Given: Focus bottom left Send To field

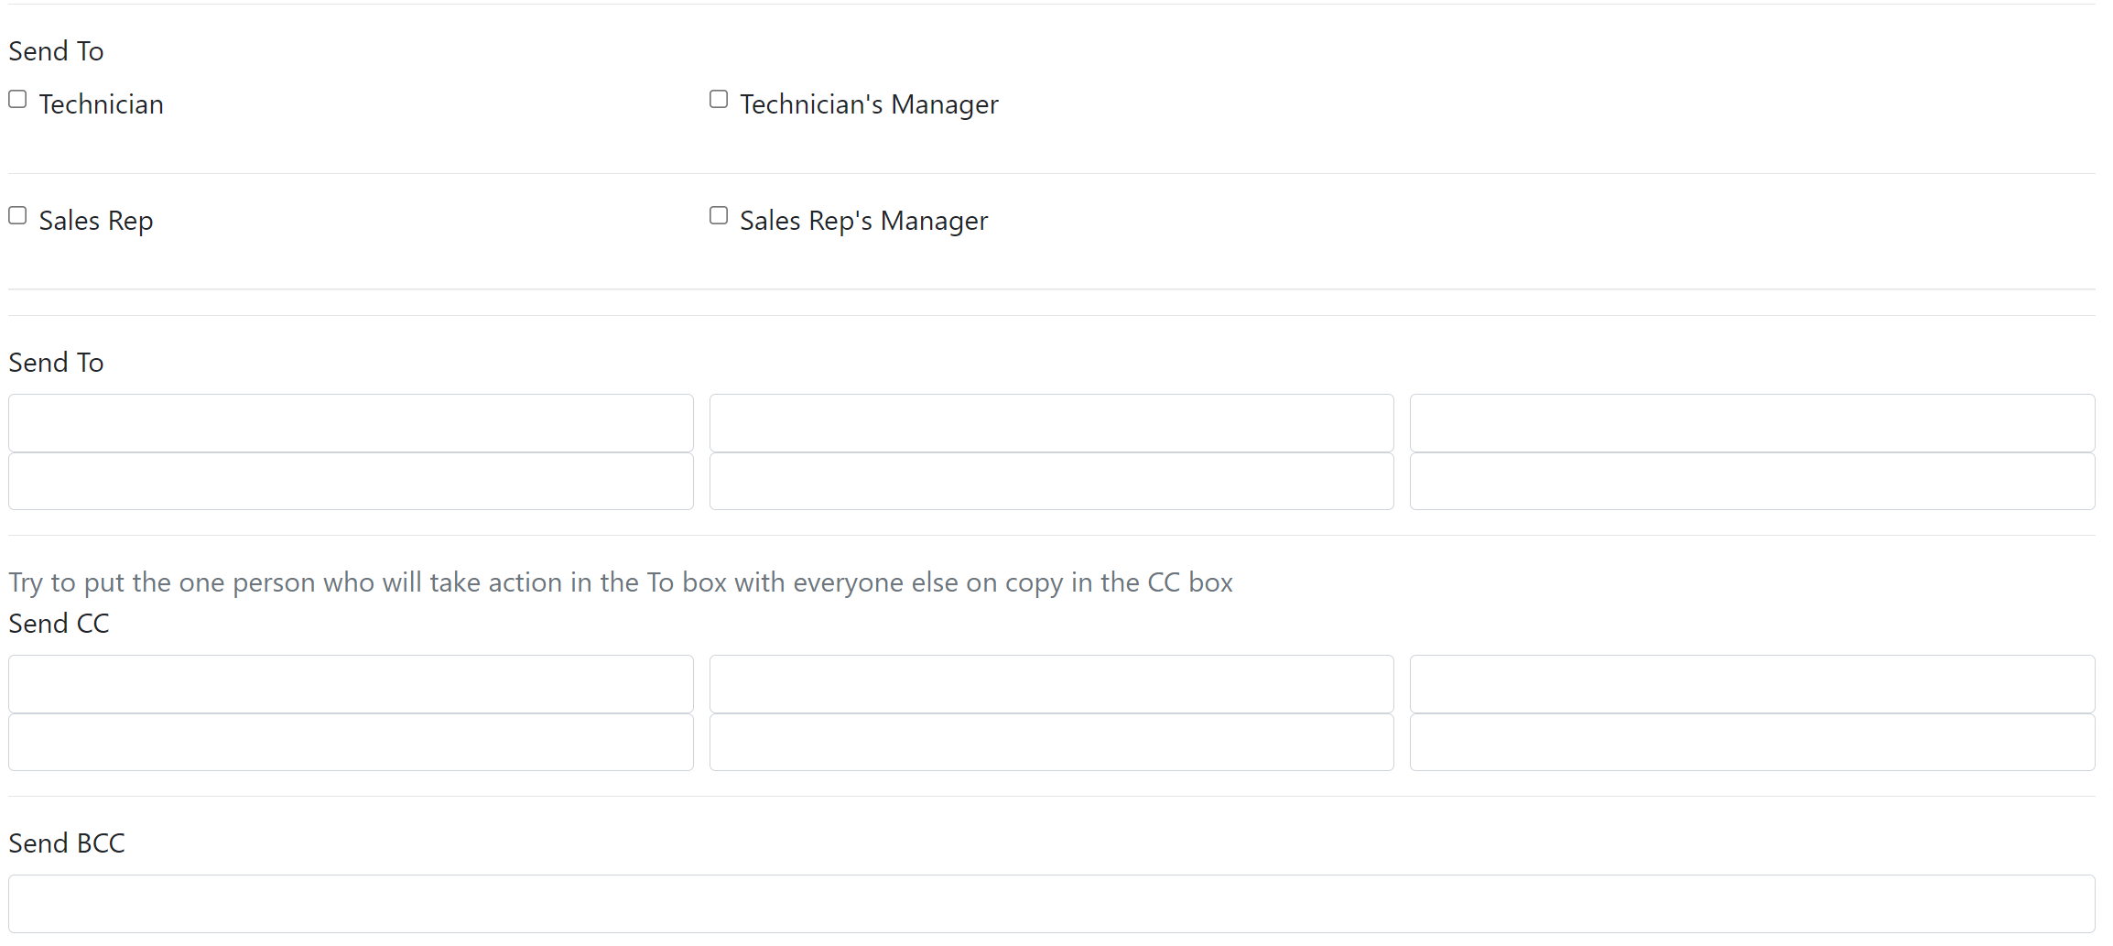Looking at the screenshot, I should pos(351,481).
